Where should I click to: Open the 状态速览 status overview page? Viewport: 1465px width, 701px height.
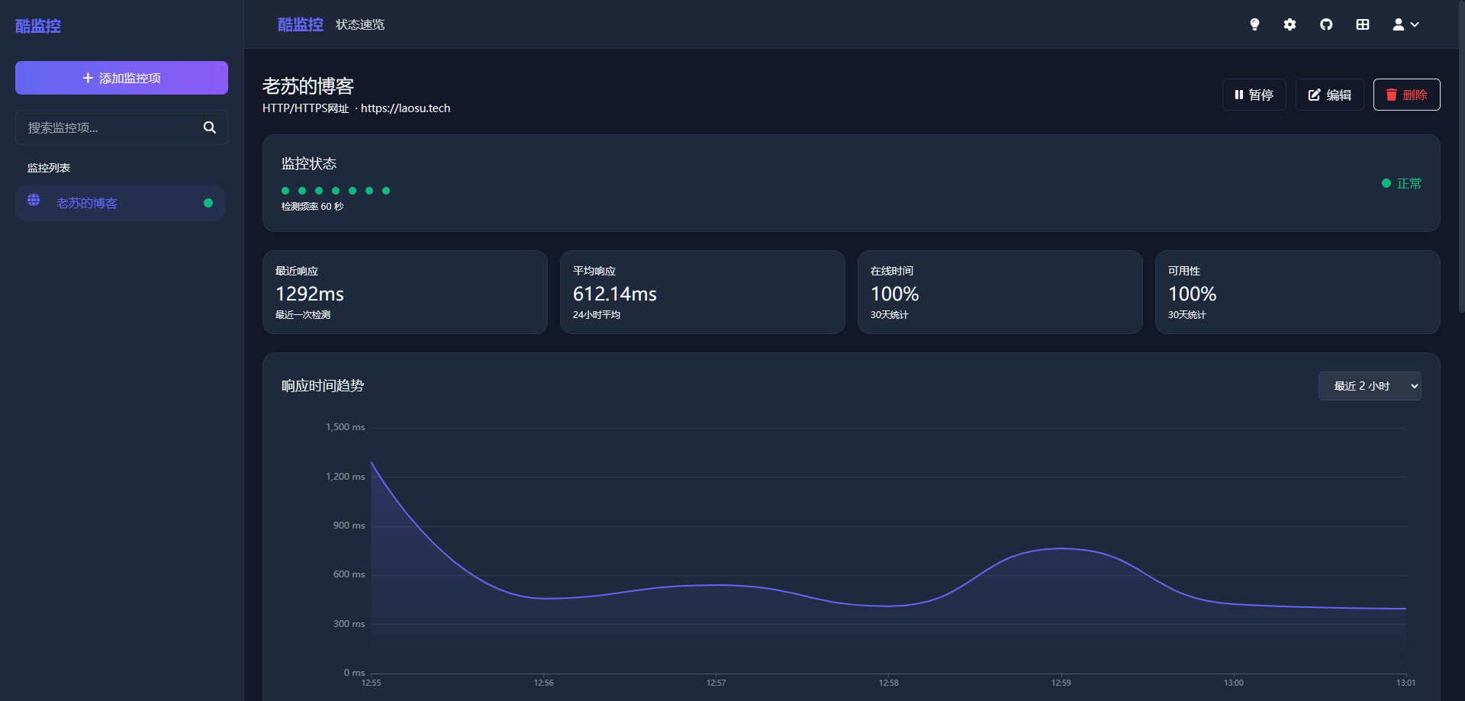coord(360,24)
